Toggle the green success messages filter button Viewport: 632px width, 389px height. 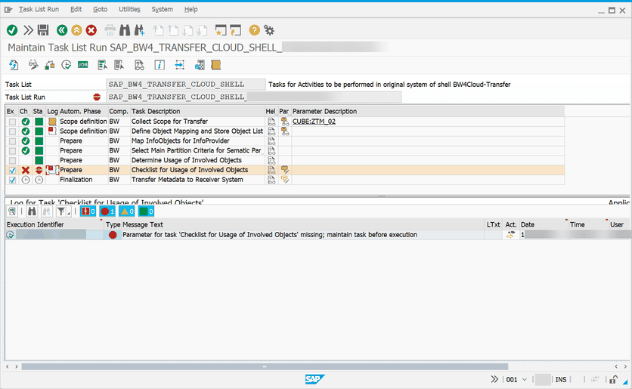(147, 211)
